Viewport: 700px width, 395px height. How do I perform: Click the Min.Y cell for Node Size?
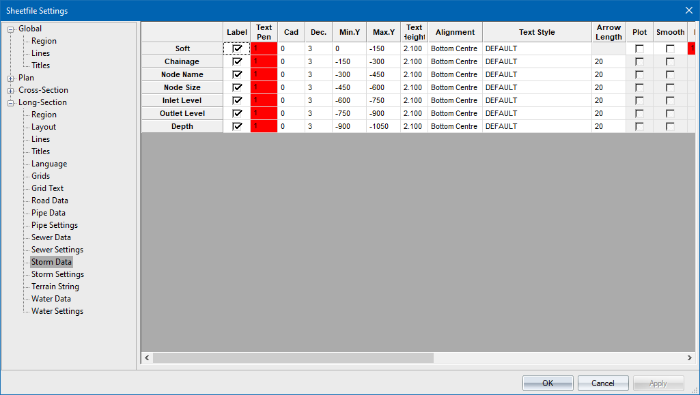(349, 87)
